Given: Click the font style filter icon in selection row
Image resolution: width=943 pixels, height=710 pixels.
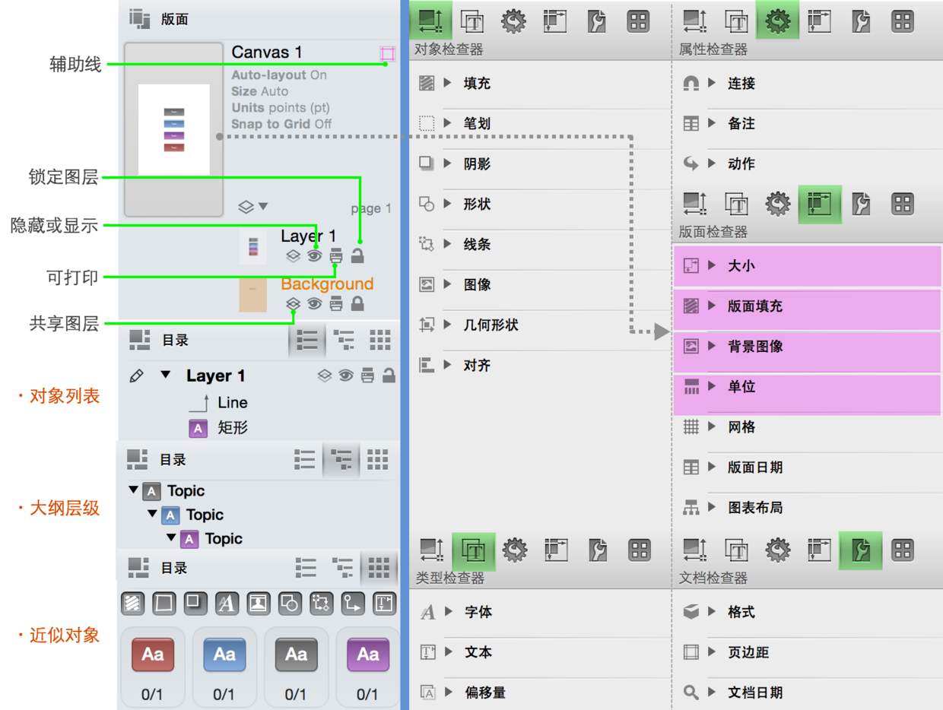Looking at the screenshot, I should pyautogui.click(x=227, y=604).
